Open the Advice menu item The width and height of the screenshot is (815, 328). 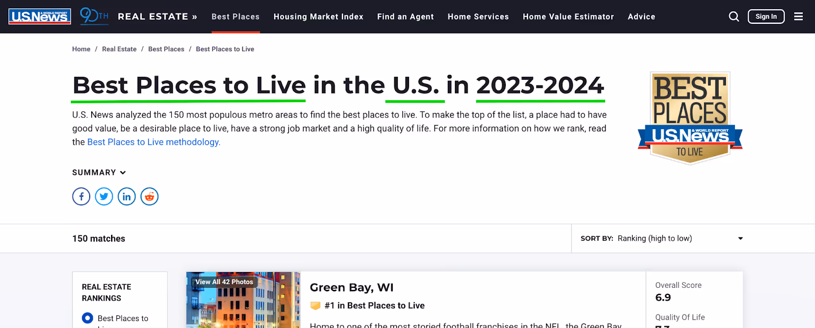[641, 17]
